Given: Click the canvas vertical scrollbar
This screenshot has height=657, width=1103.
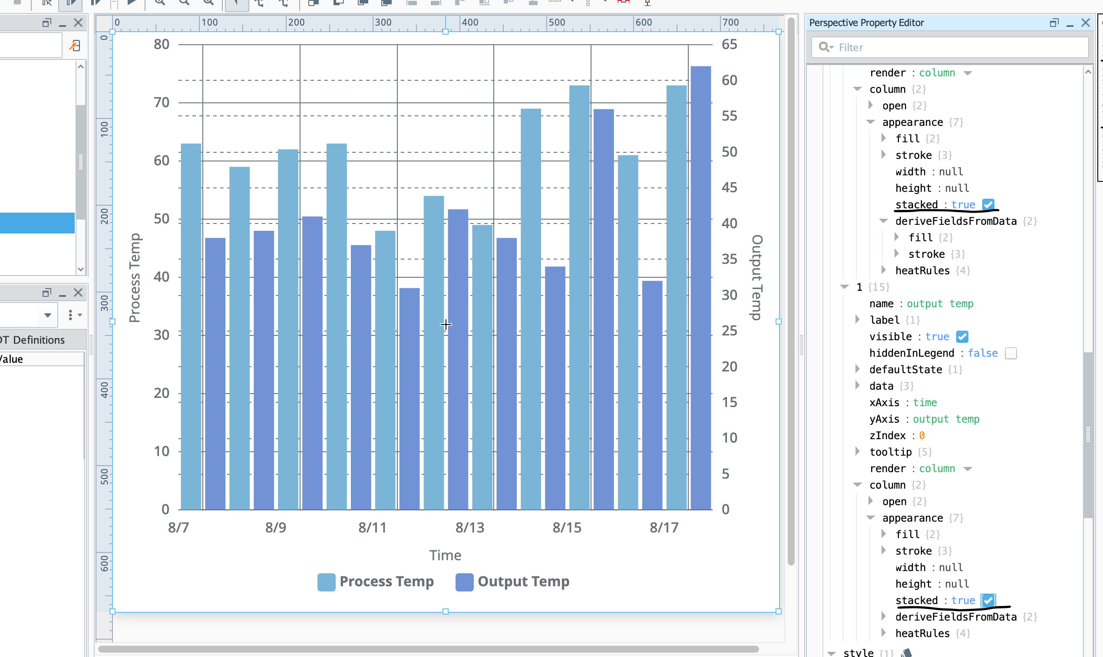Looking at the screenshot, I should (791, 292).
